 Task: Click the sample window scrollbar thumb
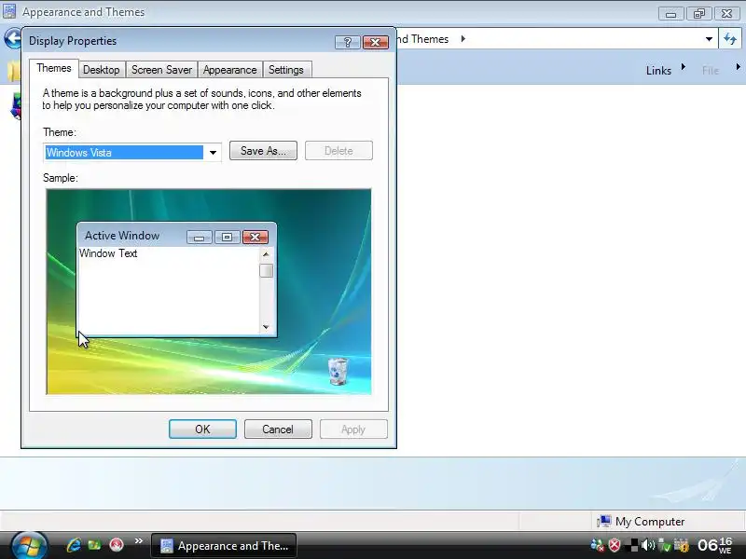pyautogui.click(x=266, y=270)
